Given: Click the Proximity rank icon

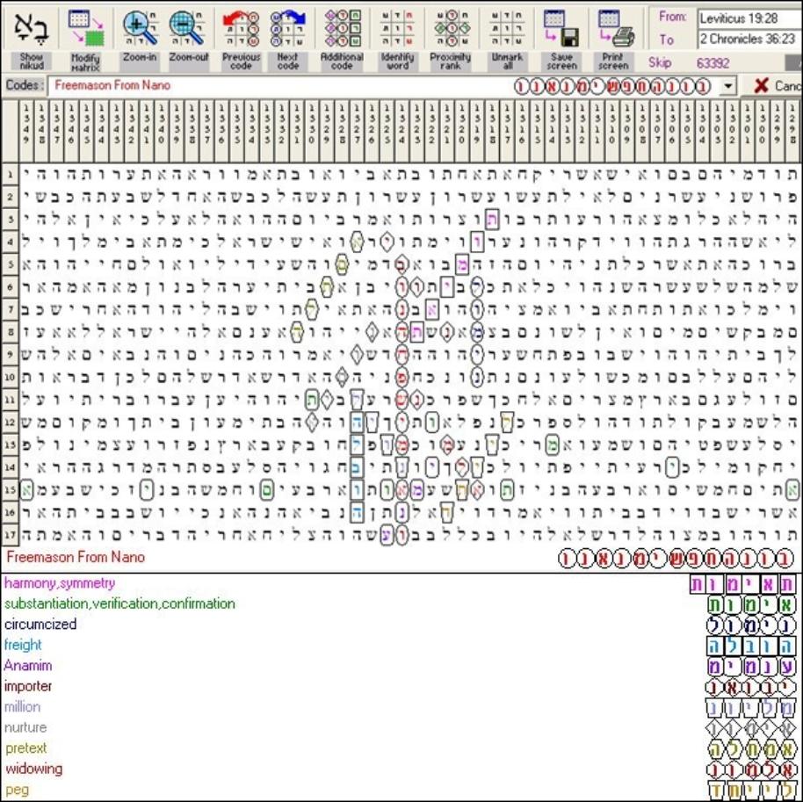Looking at the screenshot, I should [452, 29].
